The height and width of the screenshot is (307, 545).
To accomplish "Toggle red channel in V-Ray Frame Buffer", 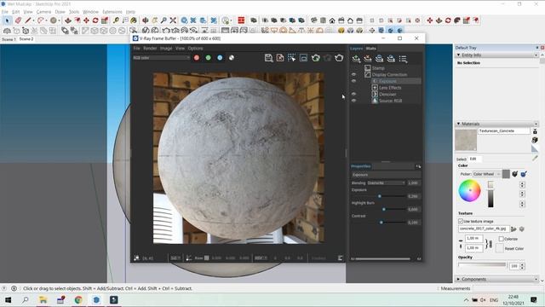I will pyautogui.click(x=197, y=58).
